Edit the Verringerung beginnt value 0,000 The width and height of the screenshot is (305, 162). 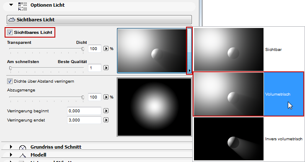[x=84, y=111]
